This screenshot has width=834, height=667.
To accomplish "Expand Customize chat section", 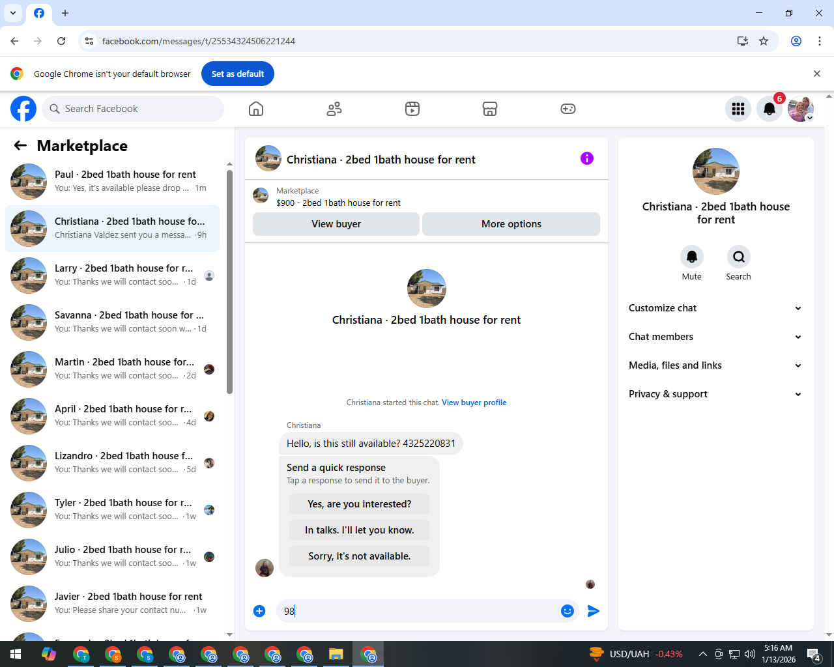I will tap(715, 308).
